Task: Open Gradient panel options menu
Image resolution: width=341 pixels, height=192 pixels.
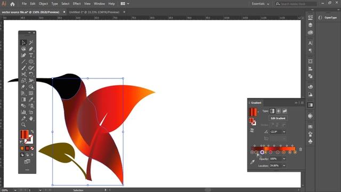Action: tap(302, 103)
